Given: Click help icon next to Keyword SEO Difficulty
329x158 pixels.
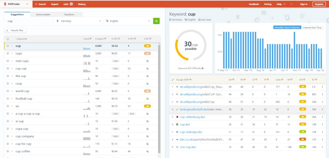Looking at the screenshot, I should point(202,68).
